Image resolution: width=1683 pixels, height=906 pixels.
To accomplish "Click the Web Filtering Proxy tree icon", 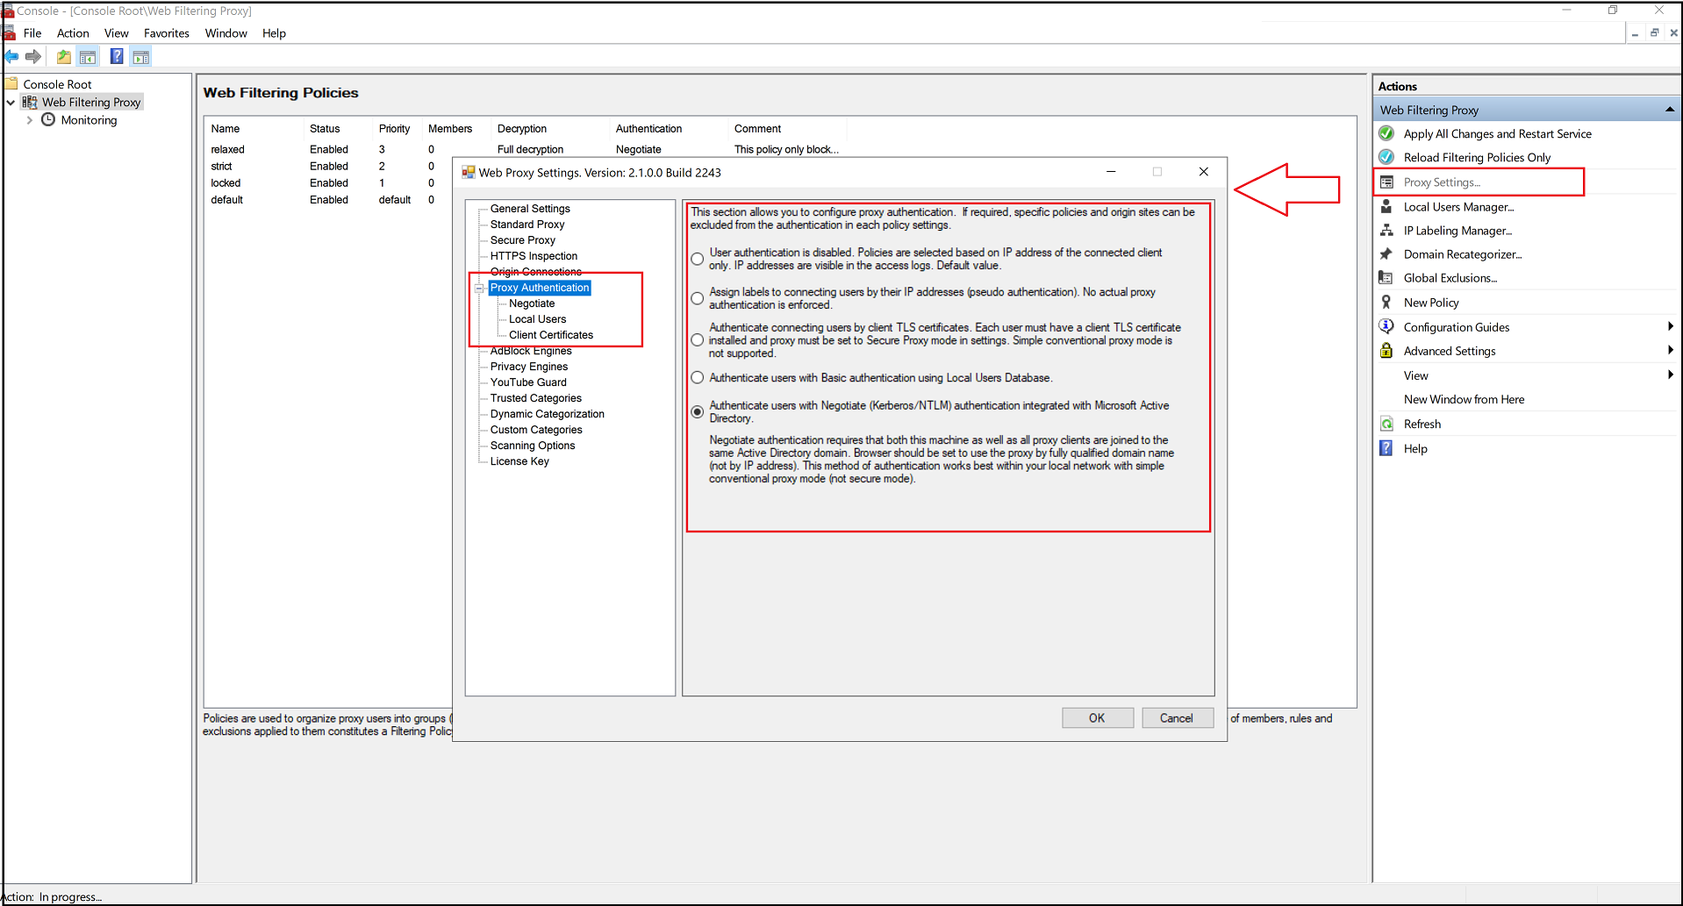I will point(30,103).
